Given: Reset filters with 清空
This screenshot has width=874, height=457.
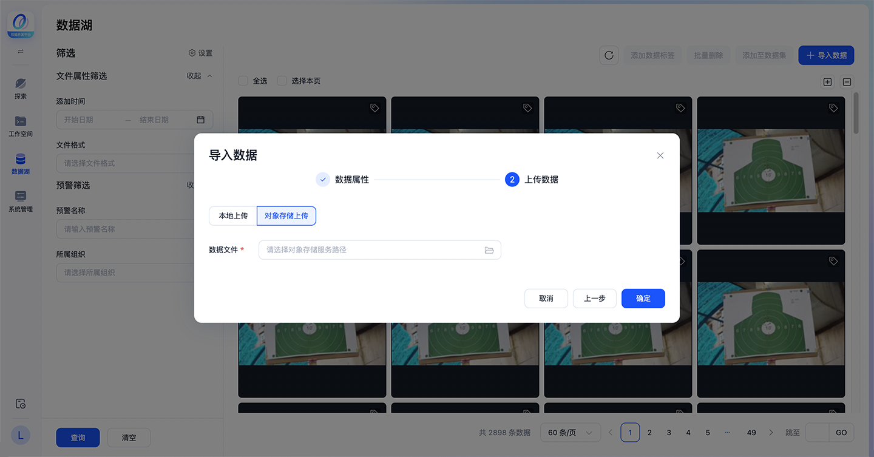Looking at the screenshot, I should [x=129, y=438].
